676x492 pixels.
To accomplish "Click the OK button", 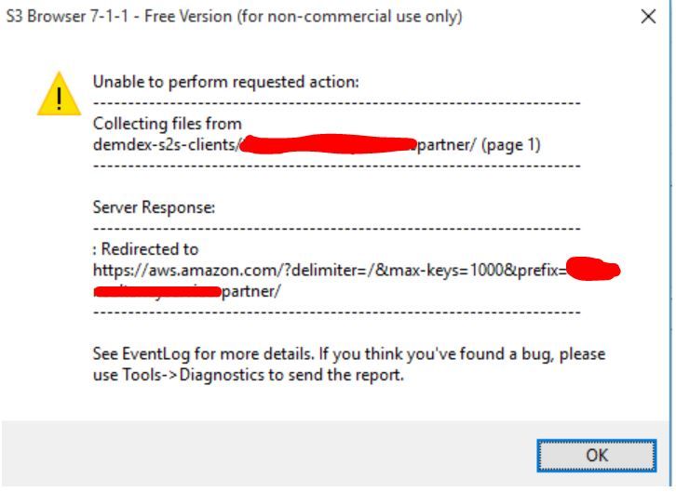I will point(596,455).
